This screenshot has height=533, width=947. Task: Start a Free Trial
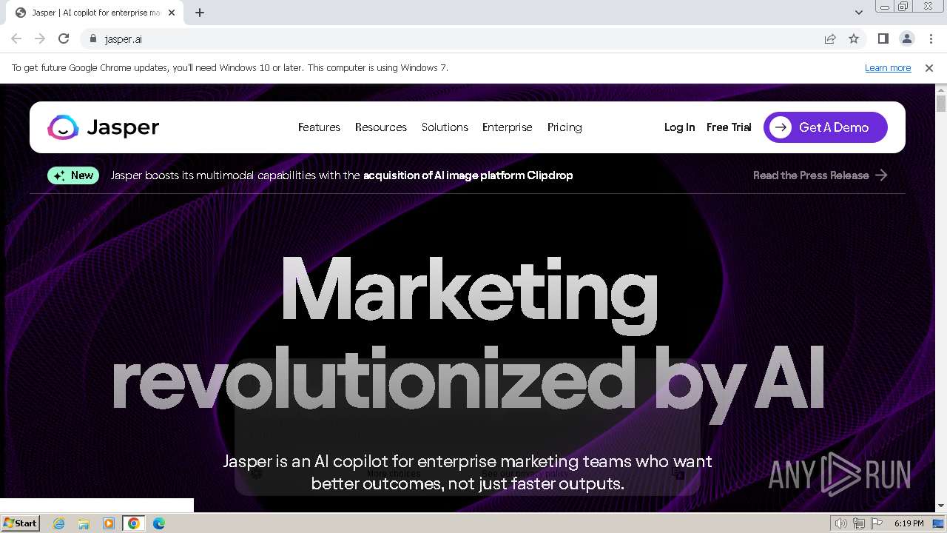[x=729, y=127]
